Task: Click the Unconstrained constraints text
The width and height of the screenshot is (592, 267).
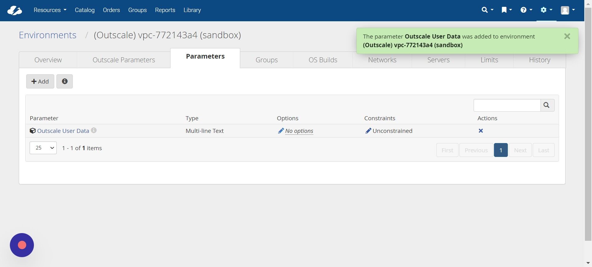Action: [x=393, y=131]
